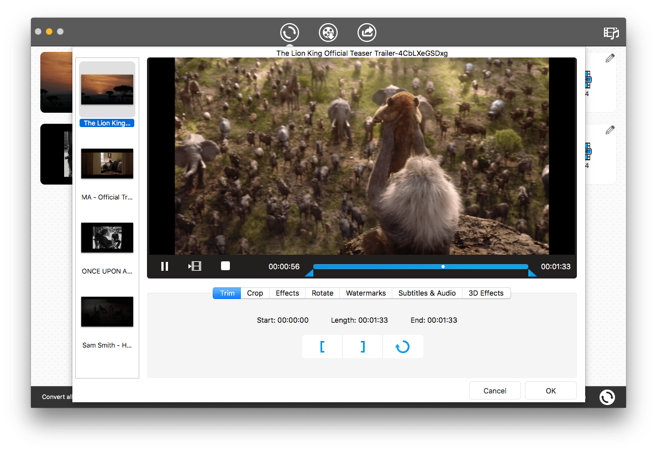Click the video preview frame
657x452 pixels.
362,156
